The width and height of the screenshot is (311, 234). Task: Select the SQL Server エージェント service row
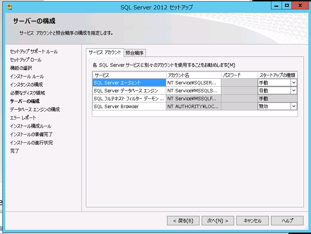tap(129, 83)
